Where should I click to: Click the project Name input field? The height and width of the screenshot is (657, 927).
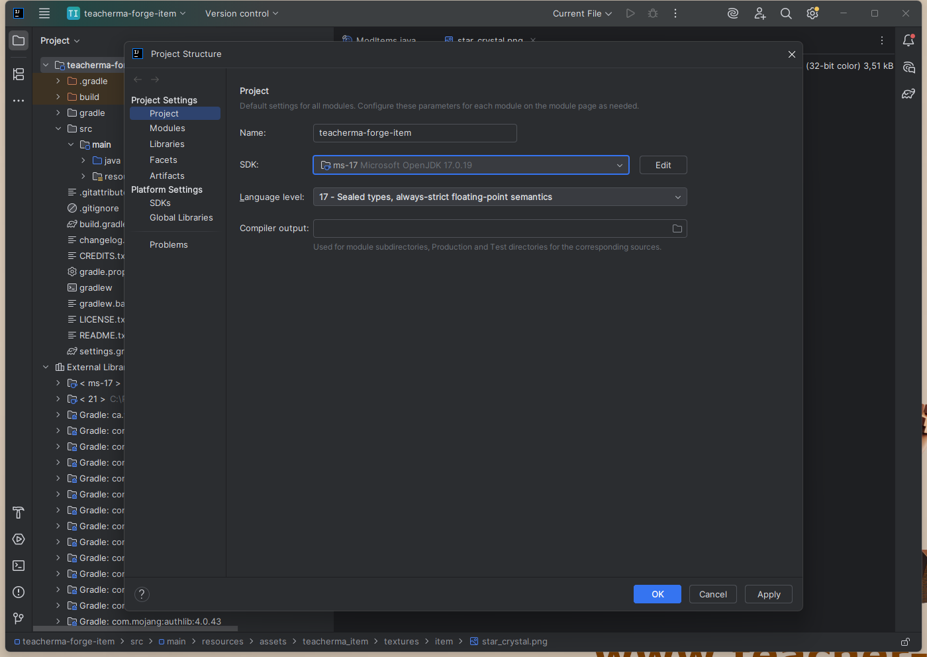pos(415,133)
